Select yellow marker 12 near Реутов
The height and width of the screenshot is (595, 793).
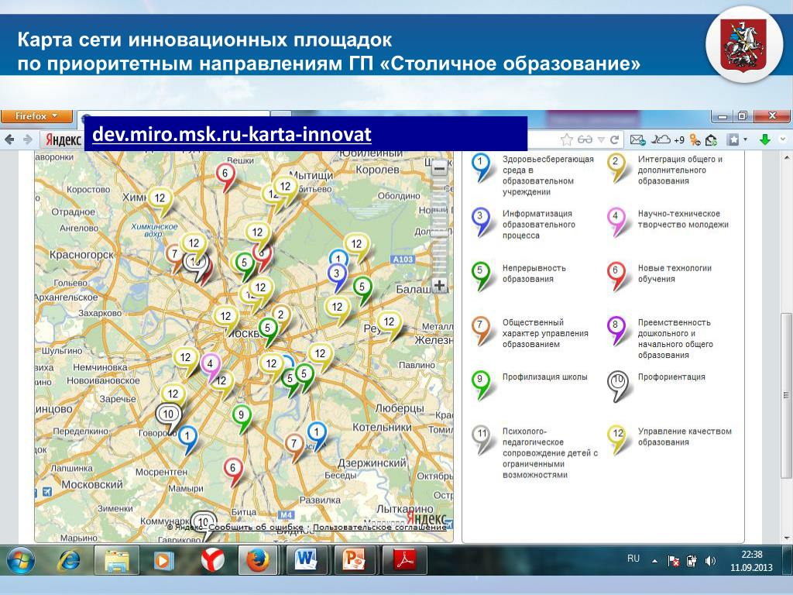click(389, 322)
